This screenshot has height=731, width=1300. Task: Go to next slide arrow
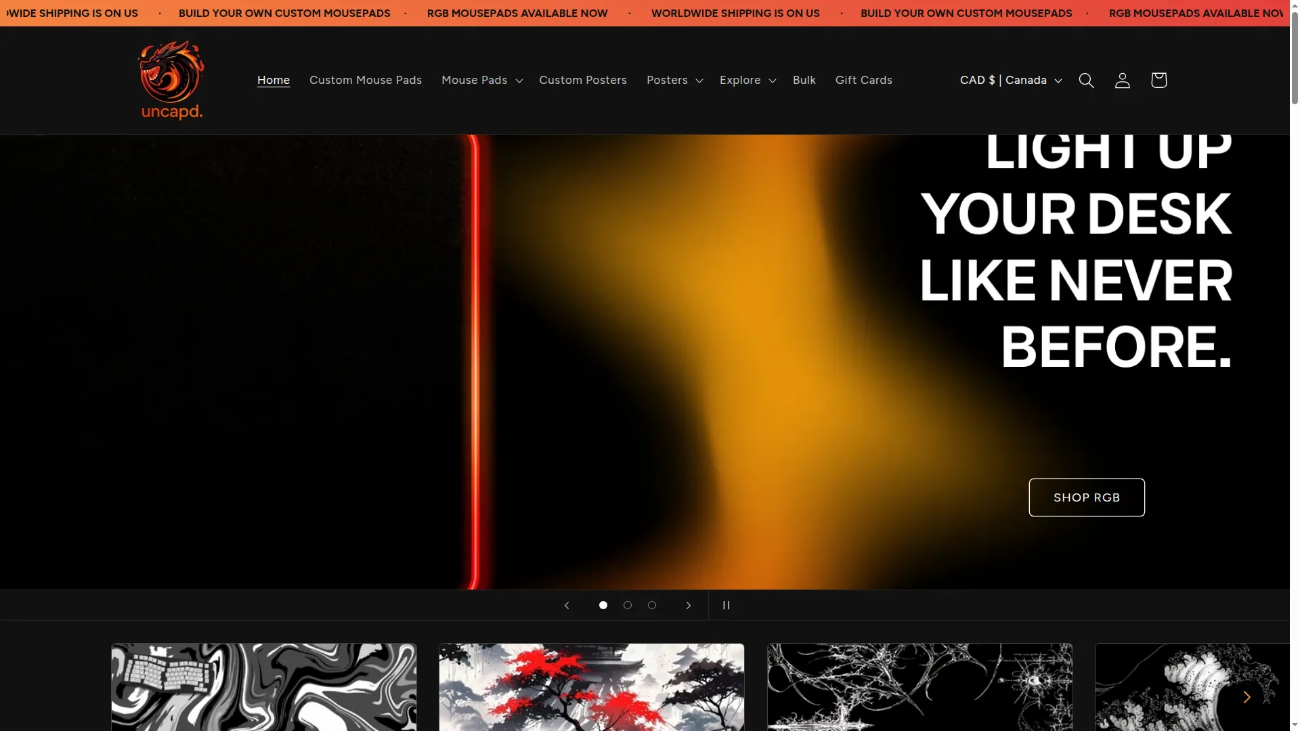point(688,605)
